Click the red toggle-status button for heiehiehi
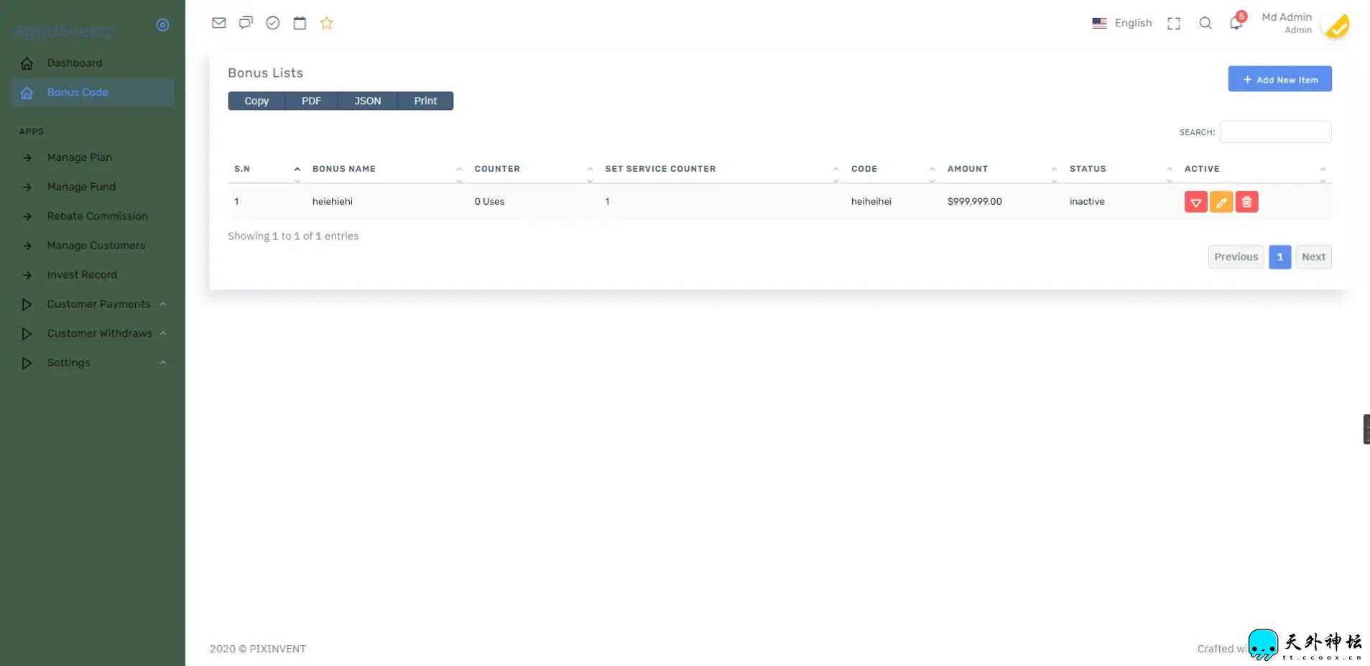This screenshot has width=1370, height=666. click(1195, 202)
